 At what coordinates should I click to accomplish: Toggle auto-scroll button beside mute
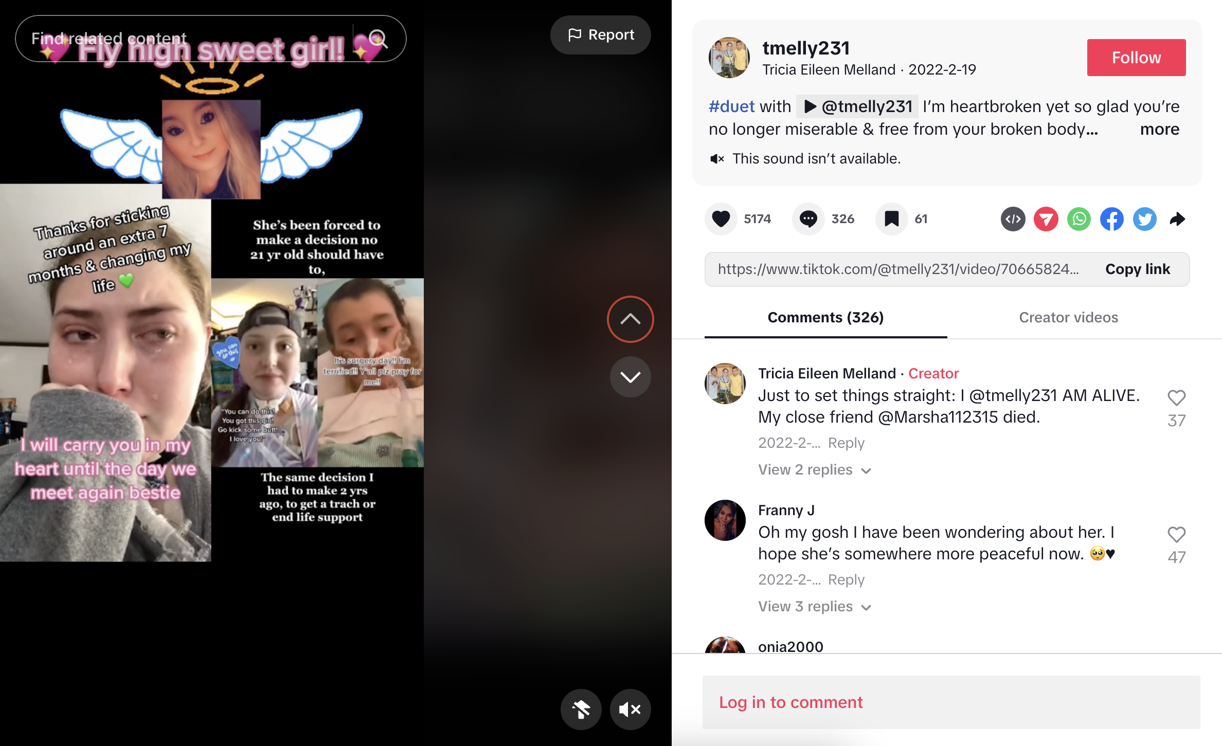[x=581, y=709]
